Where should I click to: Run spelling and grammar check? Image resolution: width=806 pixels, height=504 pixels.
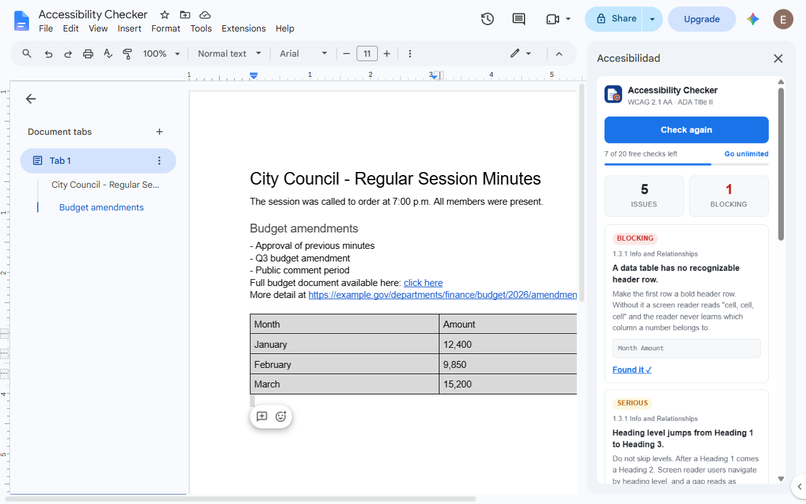coord(108,54)
